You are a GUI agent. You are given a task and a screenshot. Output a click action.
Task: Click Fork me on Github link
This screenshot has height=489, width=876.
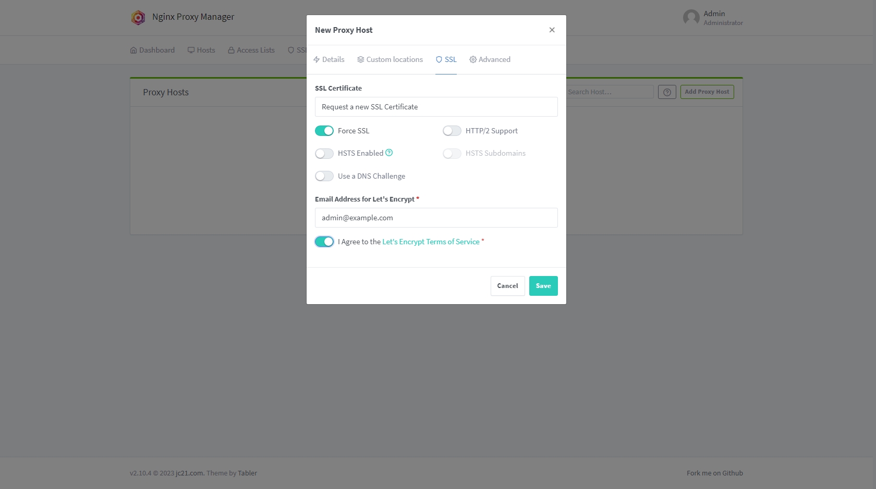[715, 473]
